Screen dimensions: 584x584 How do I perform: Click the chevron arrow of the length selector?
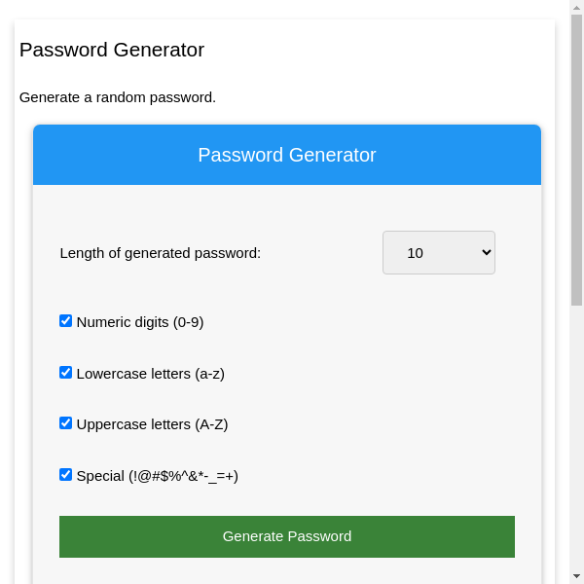point(487,253)
